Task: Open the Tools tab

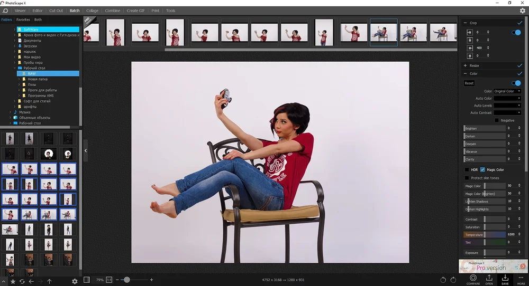Action: click(x=170, y=11)
